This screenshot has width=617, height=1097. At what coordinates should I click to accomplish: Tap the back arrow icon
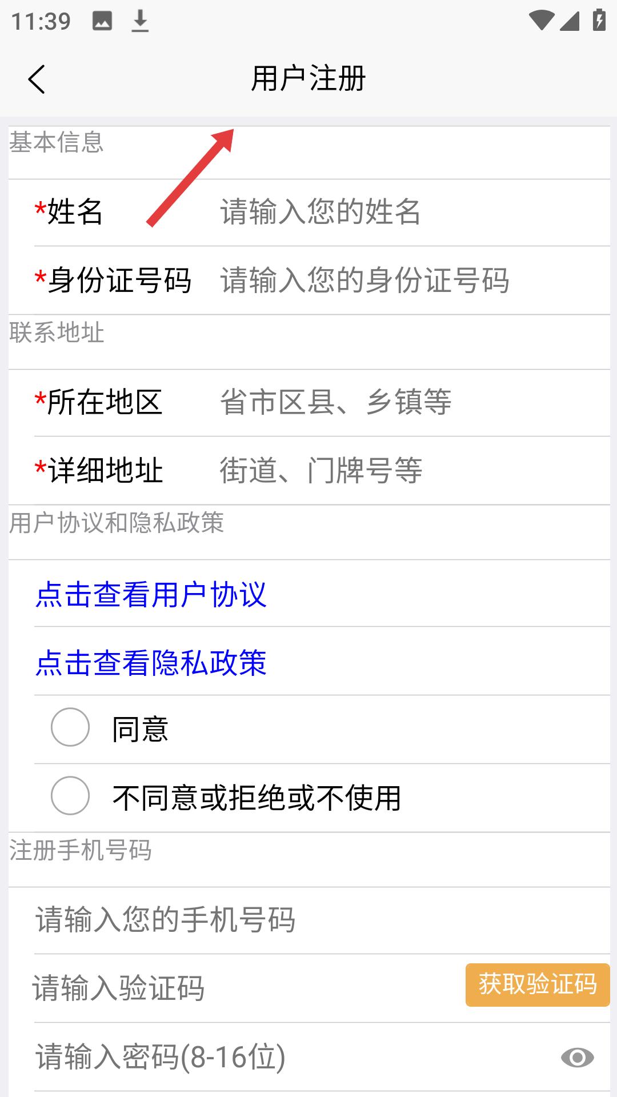click(37, 79)
